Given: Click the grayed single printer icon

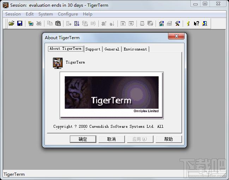Looking at the screenshot, I should point(142,23).
